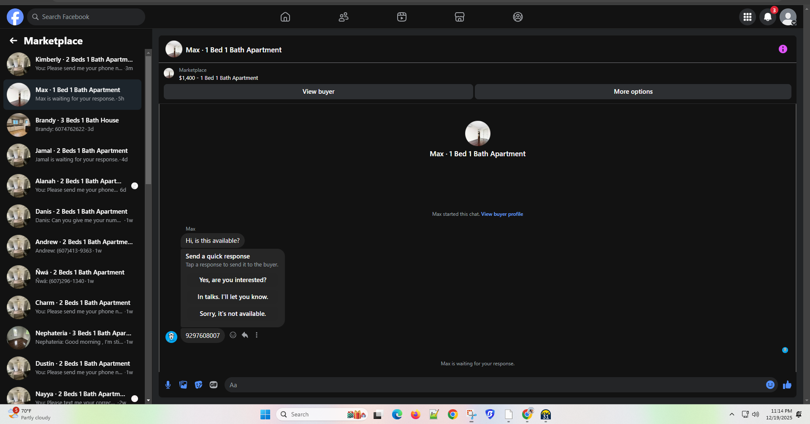This screenshot has width=810, height=424.
Task: Click the message text field
Action: coord(494,385)
